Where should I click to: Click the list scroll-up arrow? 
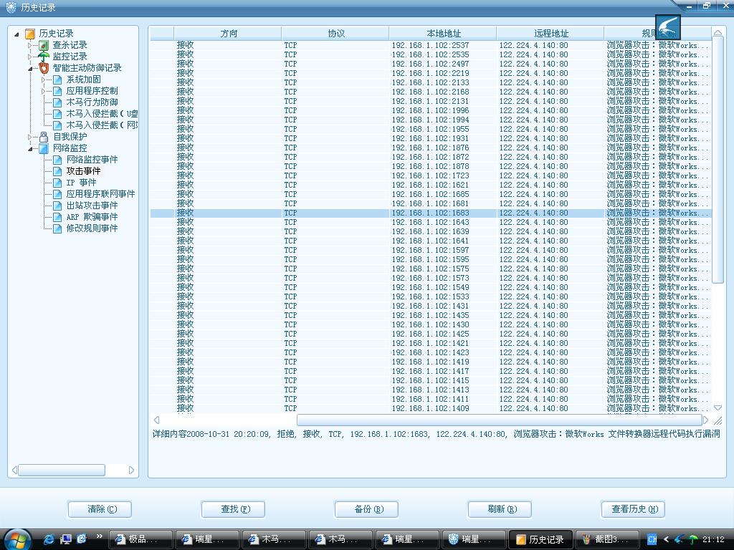[718, 32]
